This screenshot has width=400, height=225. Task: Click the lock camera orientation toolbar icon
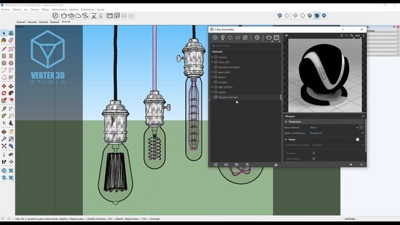click(x=131, y=16)
